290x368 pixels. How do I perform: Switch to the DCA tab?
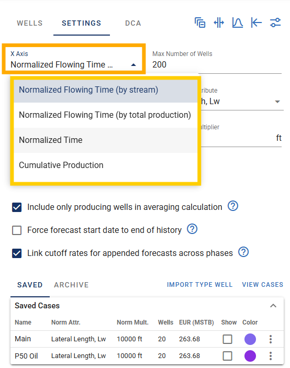pos(133,23)
